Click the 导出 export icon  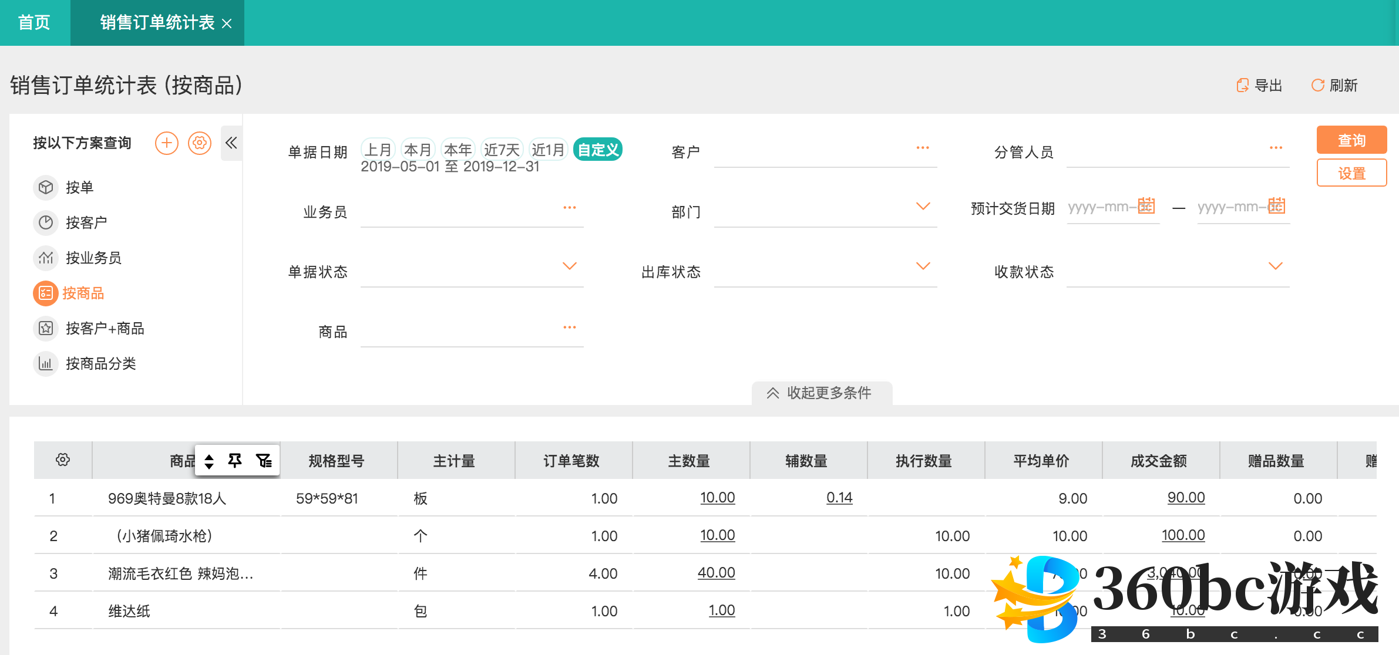click(x=1243, y=86)
